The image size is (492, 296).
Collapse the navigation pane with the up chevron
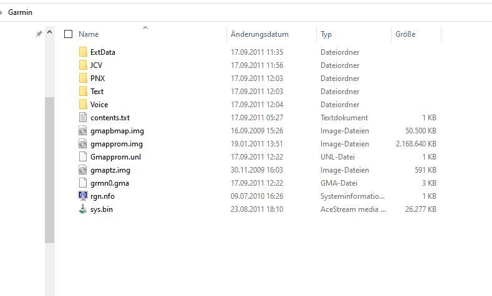click(50, 32)
